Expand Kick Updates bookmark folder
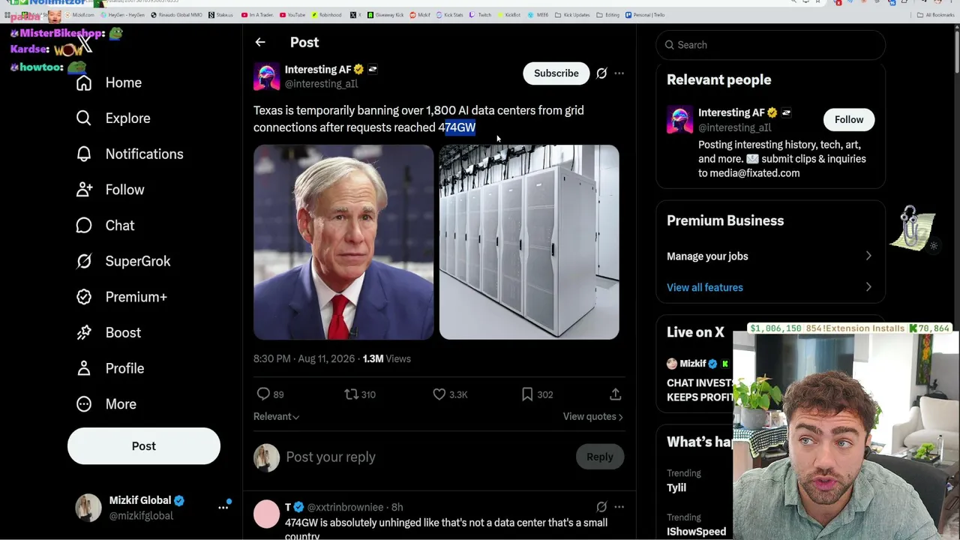The image size is (960, 540). (572, 15)
